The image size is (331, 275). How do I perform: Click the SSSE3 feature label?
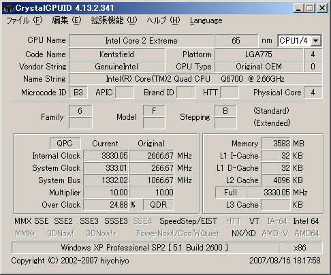tap(116, 221)
